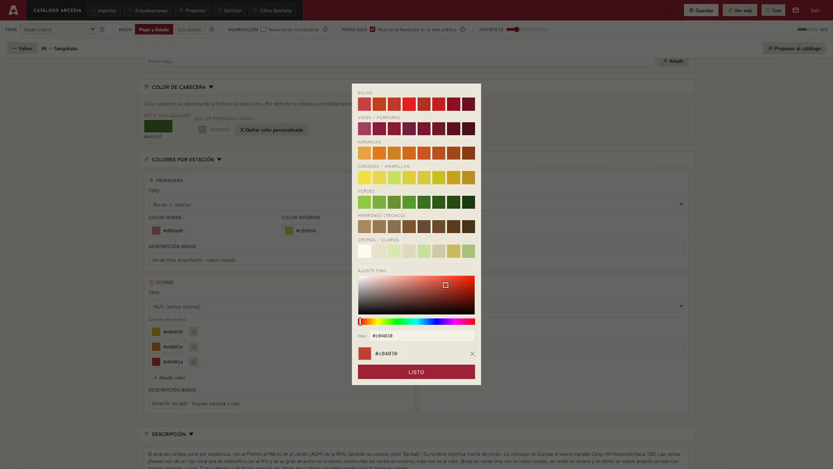Clear the #c04030 color with the X icon

pyautogui.click(x=472, y=354)
